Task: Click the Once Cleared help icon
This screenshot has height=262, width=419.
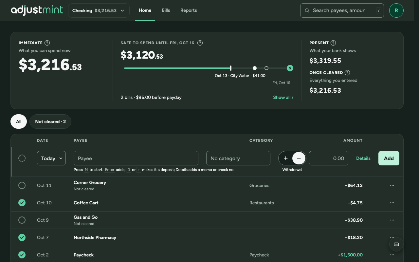Action: click(x=347, y=73)
